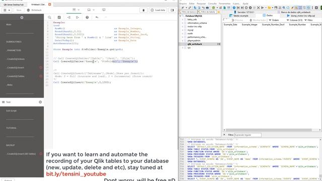Open the dump_motor-inc-oltp.sql query tab
This screenshot has height=181, width=322.
[301, 16]
